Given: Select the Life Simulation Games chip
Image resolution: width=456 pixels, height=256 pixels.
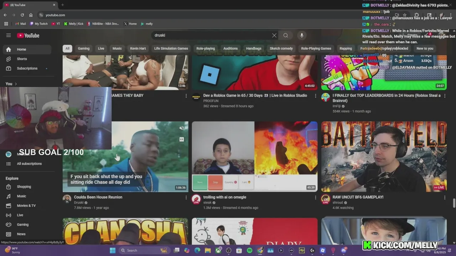Looking at the screenshot, I should pyautogui.click(x=171, y=48).
